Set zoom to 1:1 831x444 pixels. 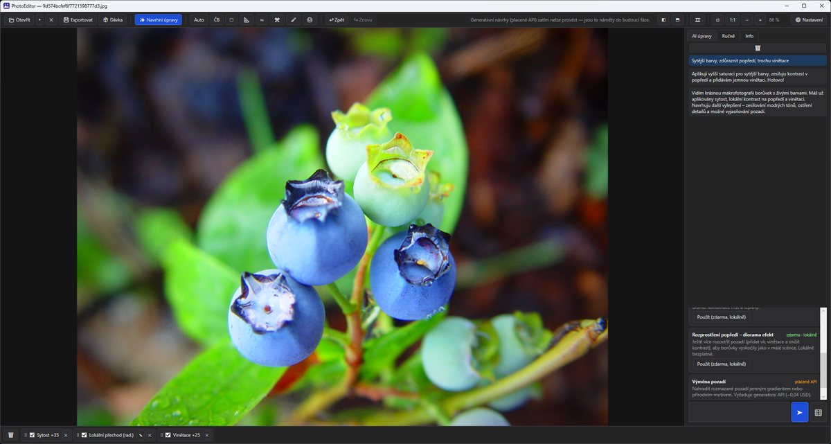[733, 20]
